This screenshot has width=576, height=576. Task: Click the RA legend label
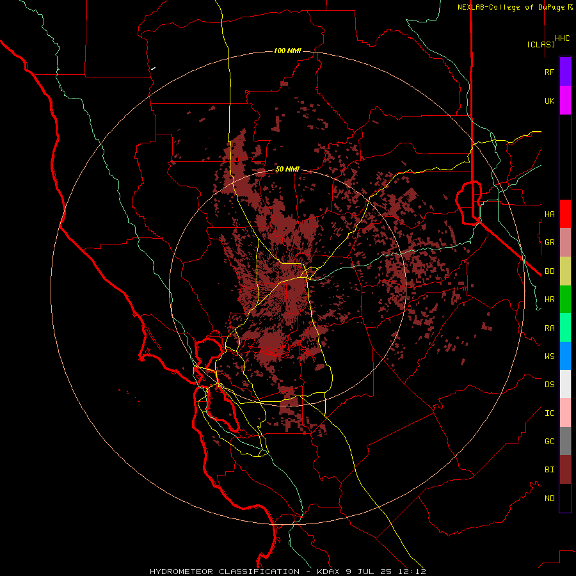[x=550, y=328]
